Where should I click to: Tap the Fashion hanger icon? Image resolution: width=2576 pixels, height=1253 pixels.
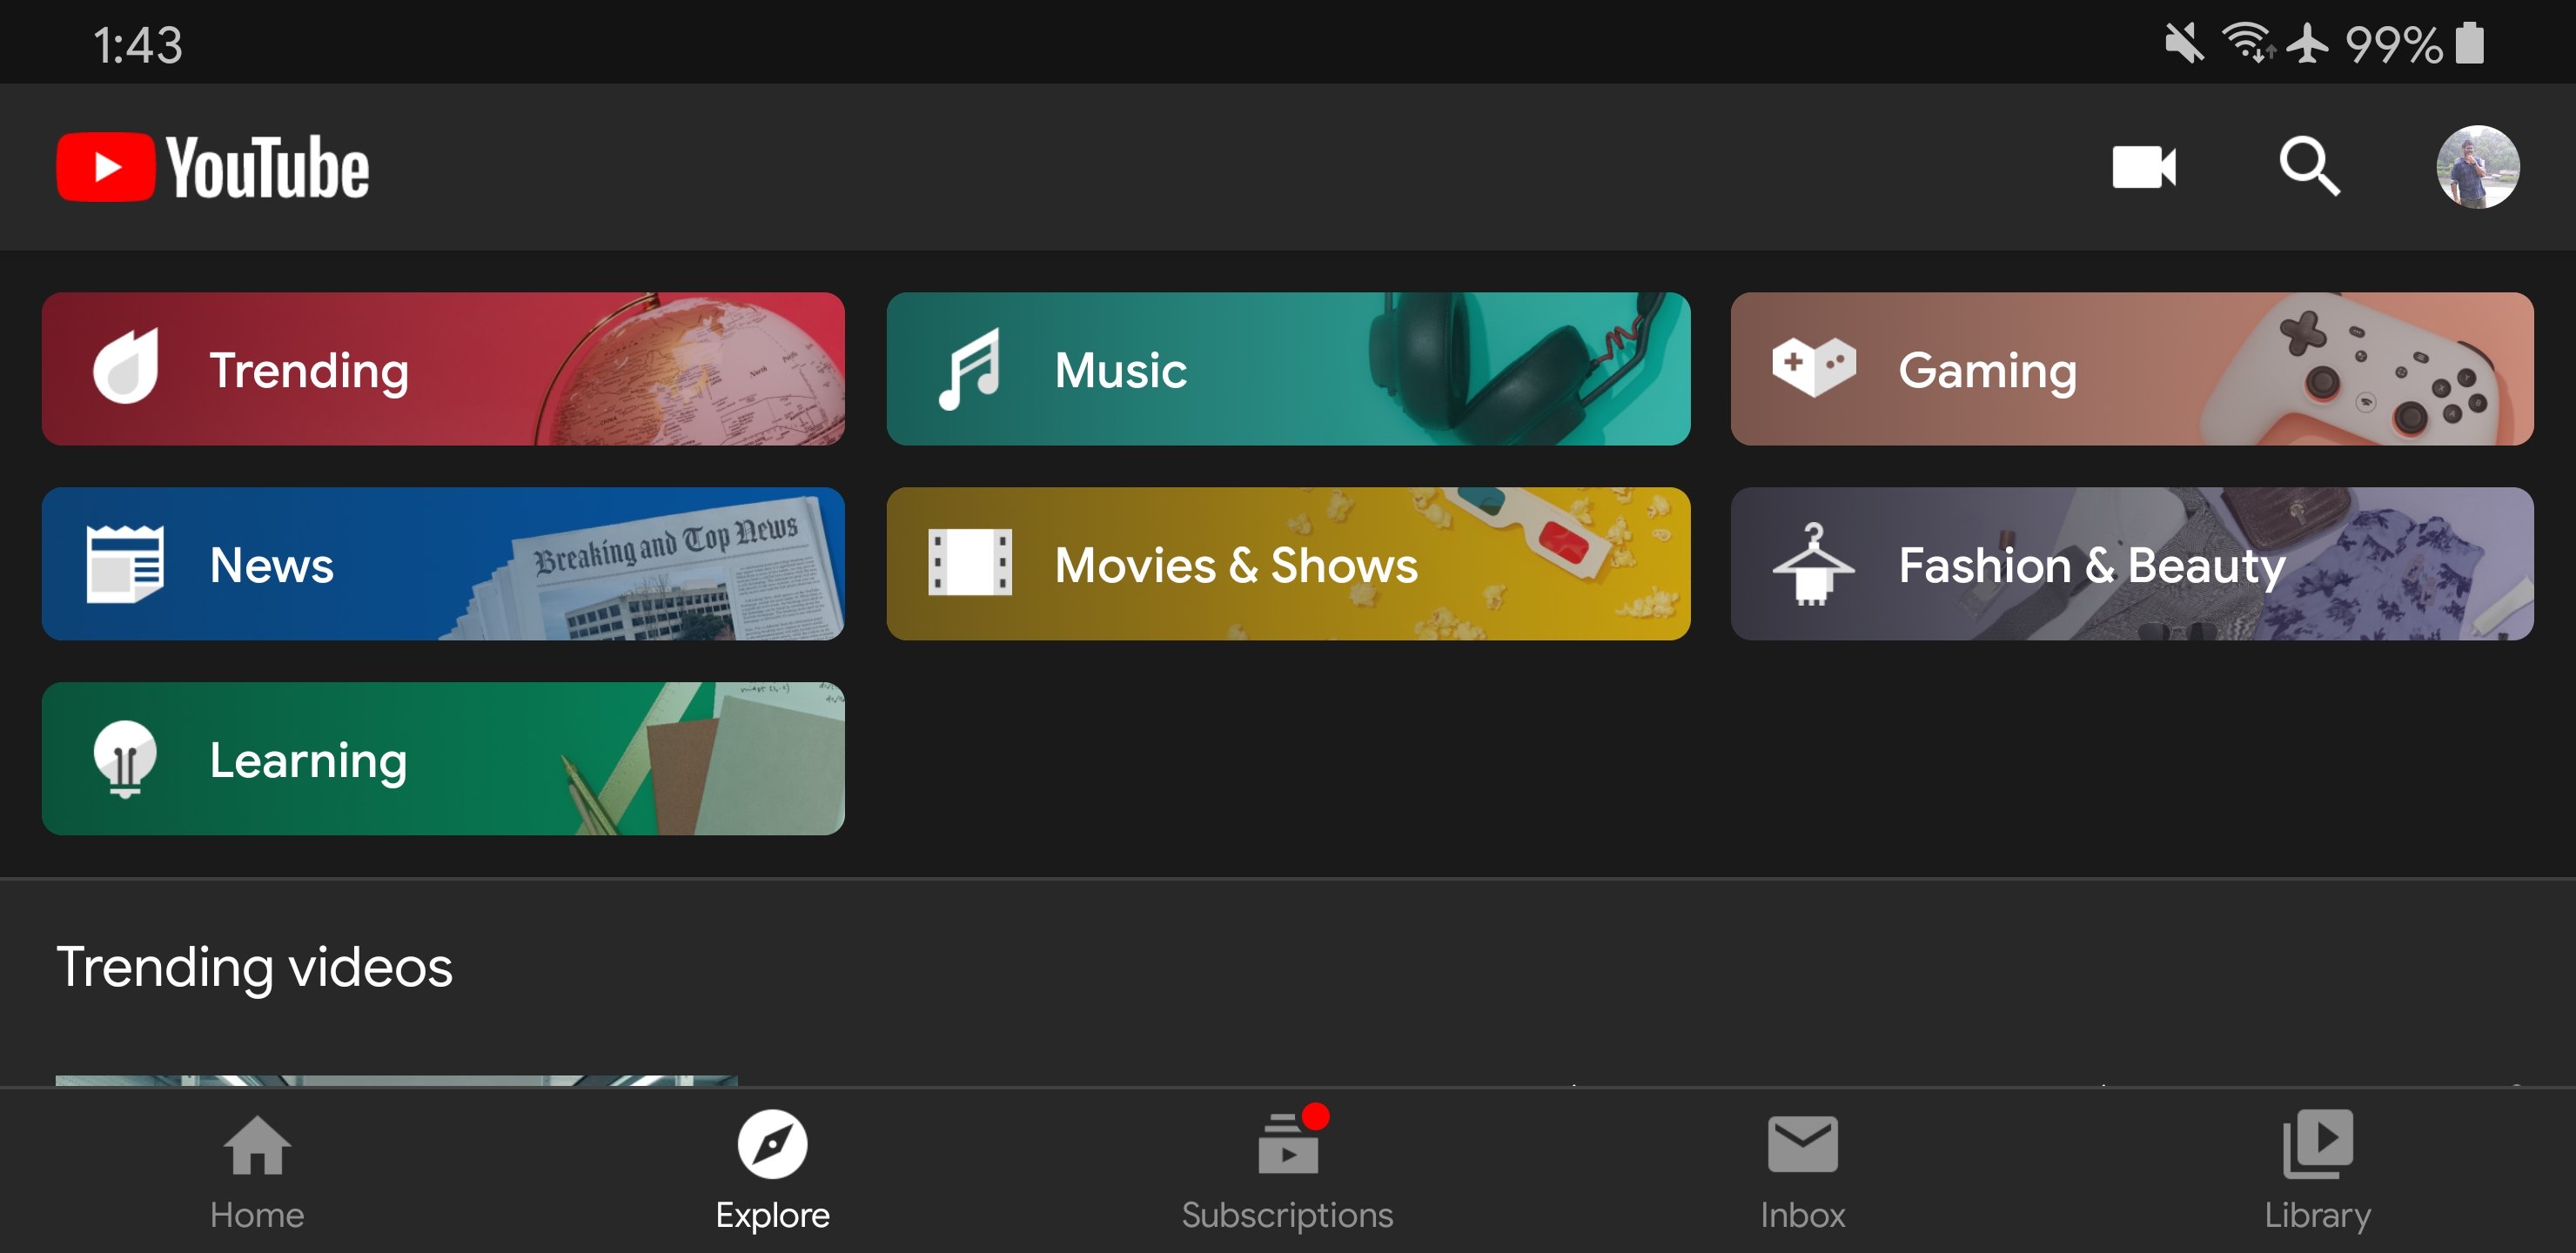(x=1813, y=564)
